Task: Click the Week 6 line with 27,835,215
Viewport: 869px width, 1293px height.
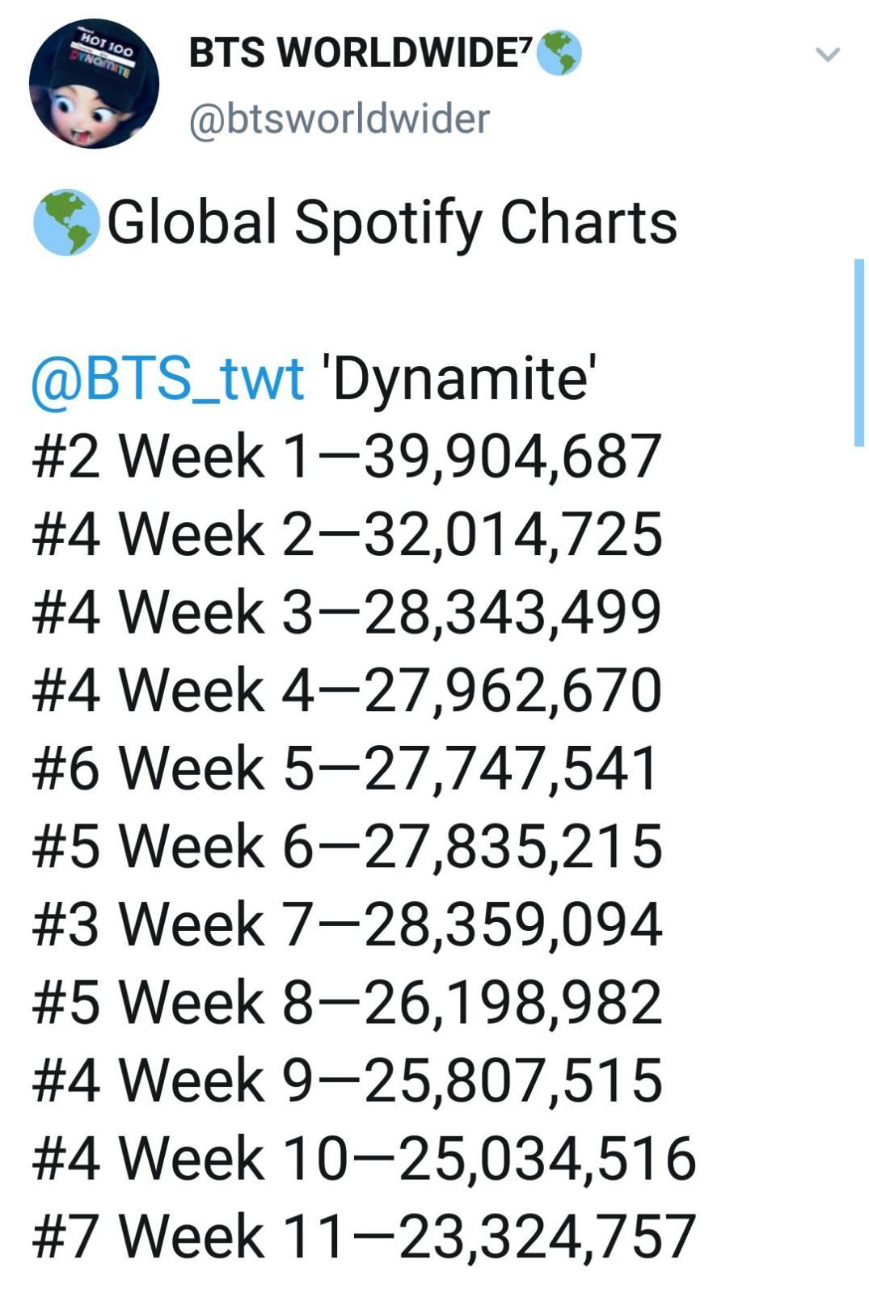Action: click(348, 846)
